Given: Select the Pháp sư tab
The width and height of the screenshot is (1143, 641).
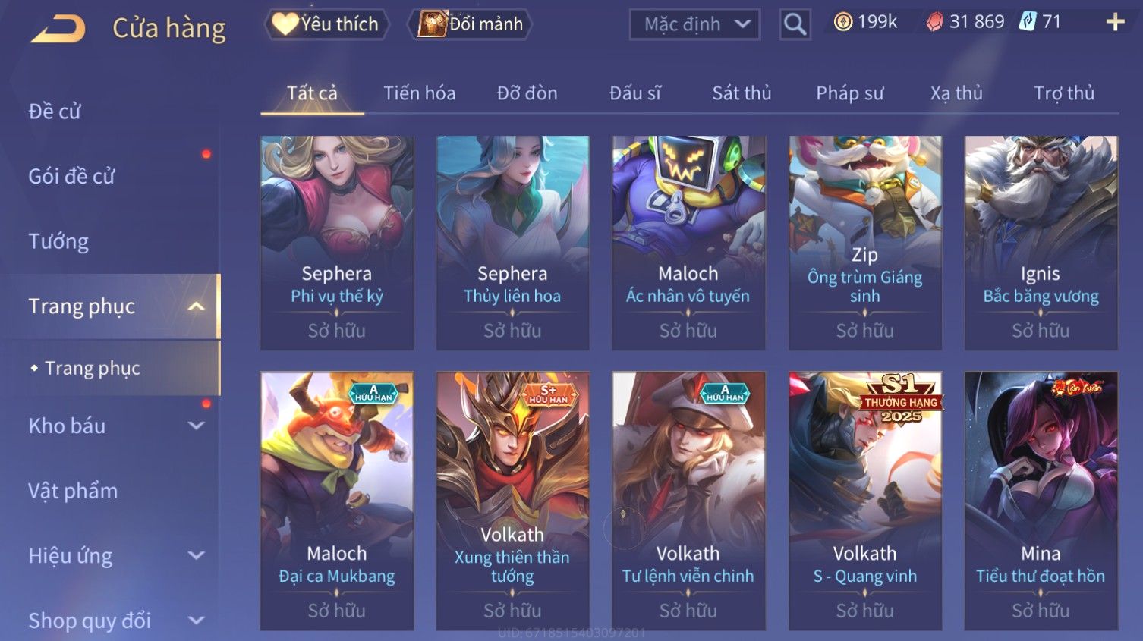Looking at the screenshot, I should pyautogui.click(x=849, y=93).
